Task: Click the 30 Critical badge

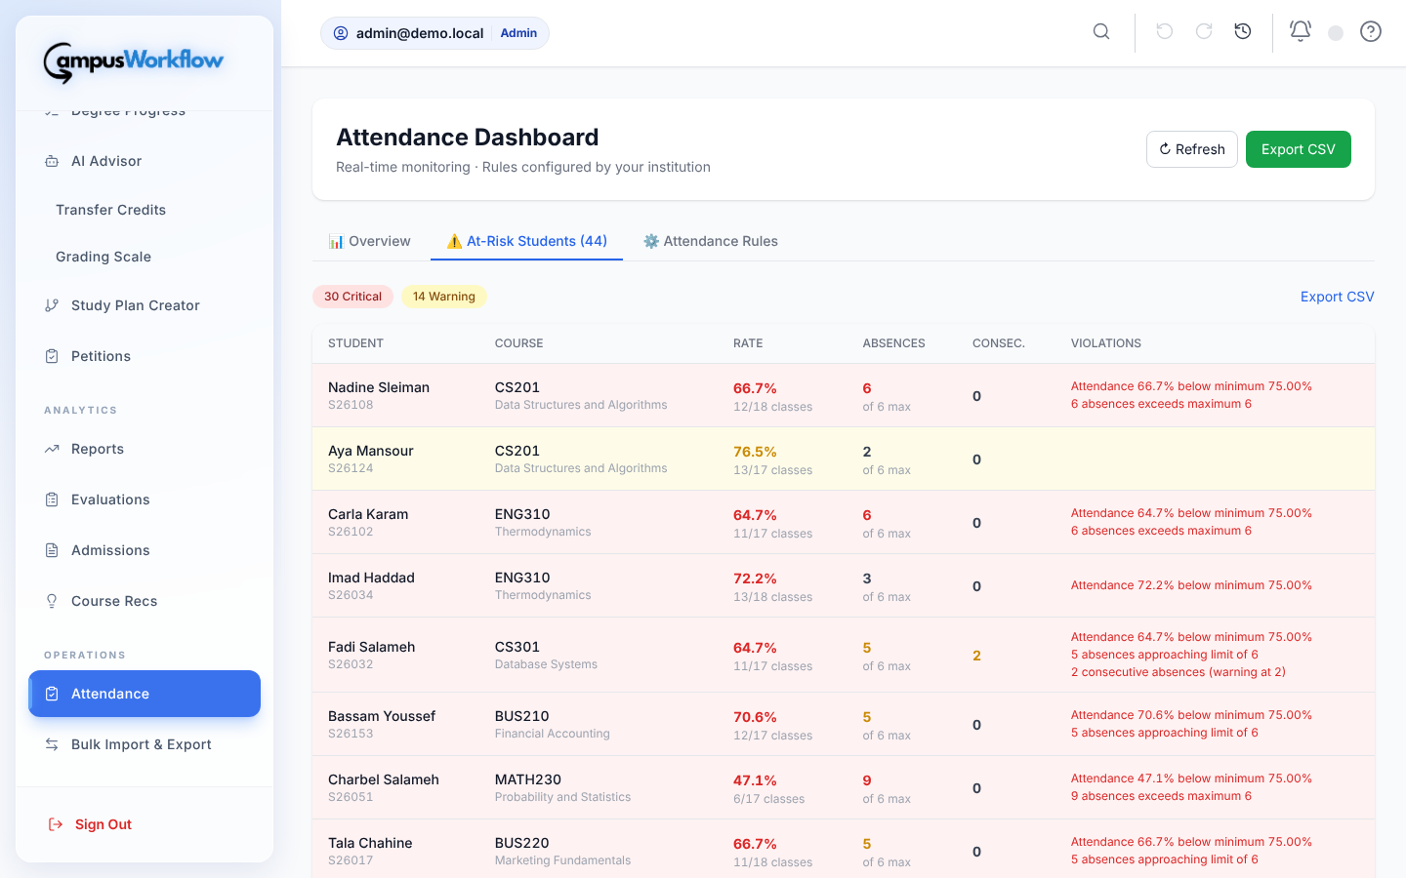Action: click(352, 297)
